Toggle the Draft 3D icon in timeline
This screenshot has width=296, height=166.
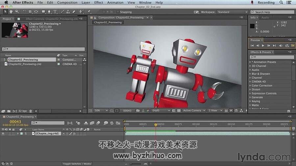coord(78,123)
